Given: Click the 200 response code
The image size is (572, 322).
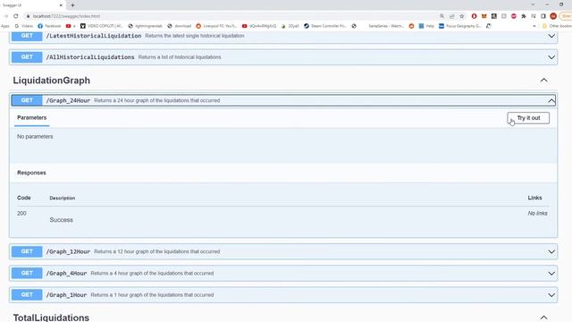Looking at the screenshot, I should pyautogui.click(x=21, y=213).
